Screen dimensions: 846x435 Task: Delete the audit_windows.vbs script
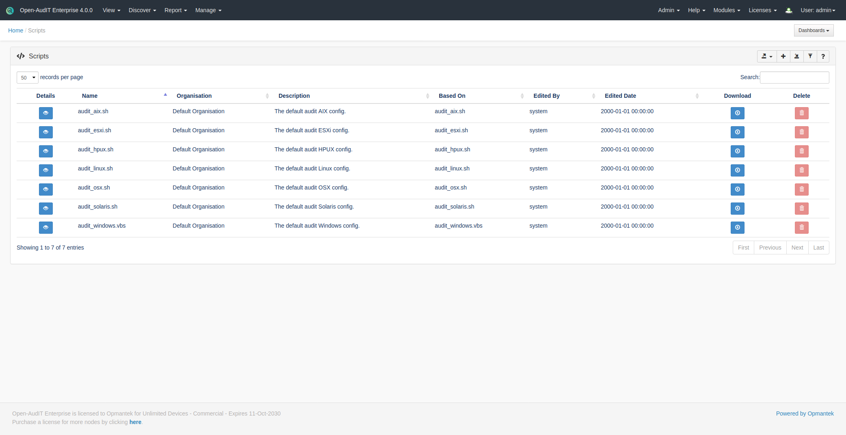point(802,228)
